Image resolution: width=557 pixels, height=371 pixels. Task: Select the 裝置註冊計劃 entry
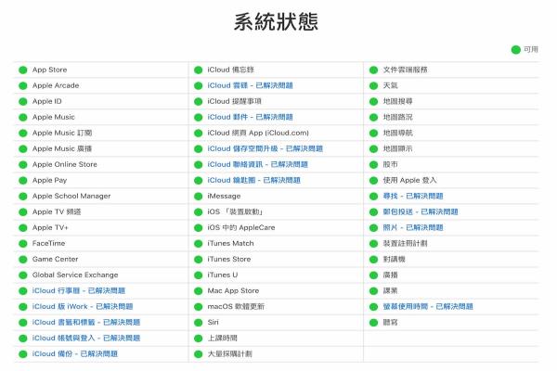(x=405, y=244)
